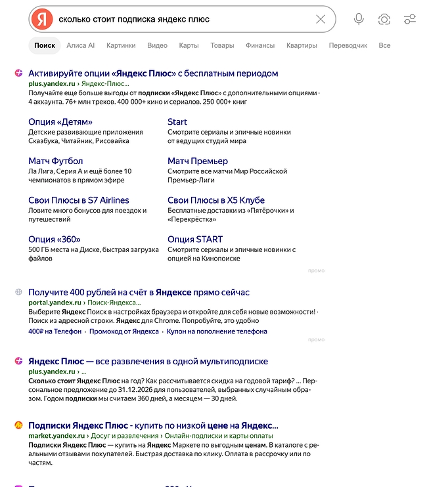427x487 pixels.
Task: Open the Матч Футбол sitelink
Action: tap(56, 161)
